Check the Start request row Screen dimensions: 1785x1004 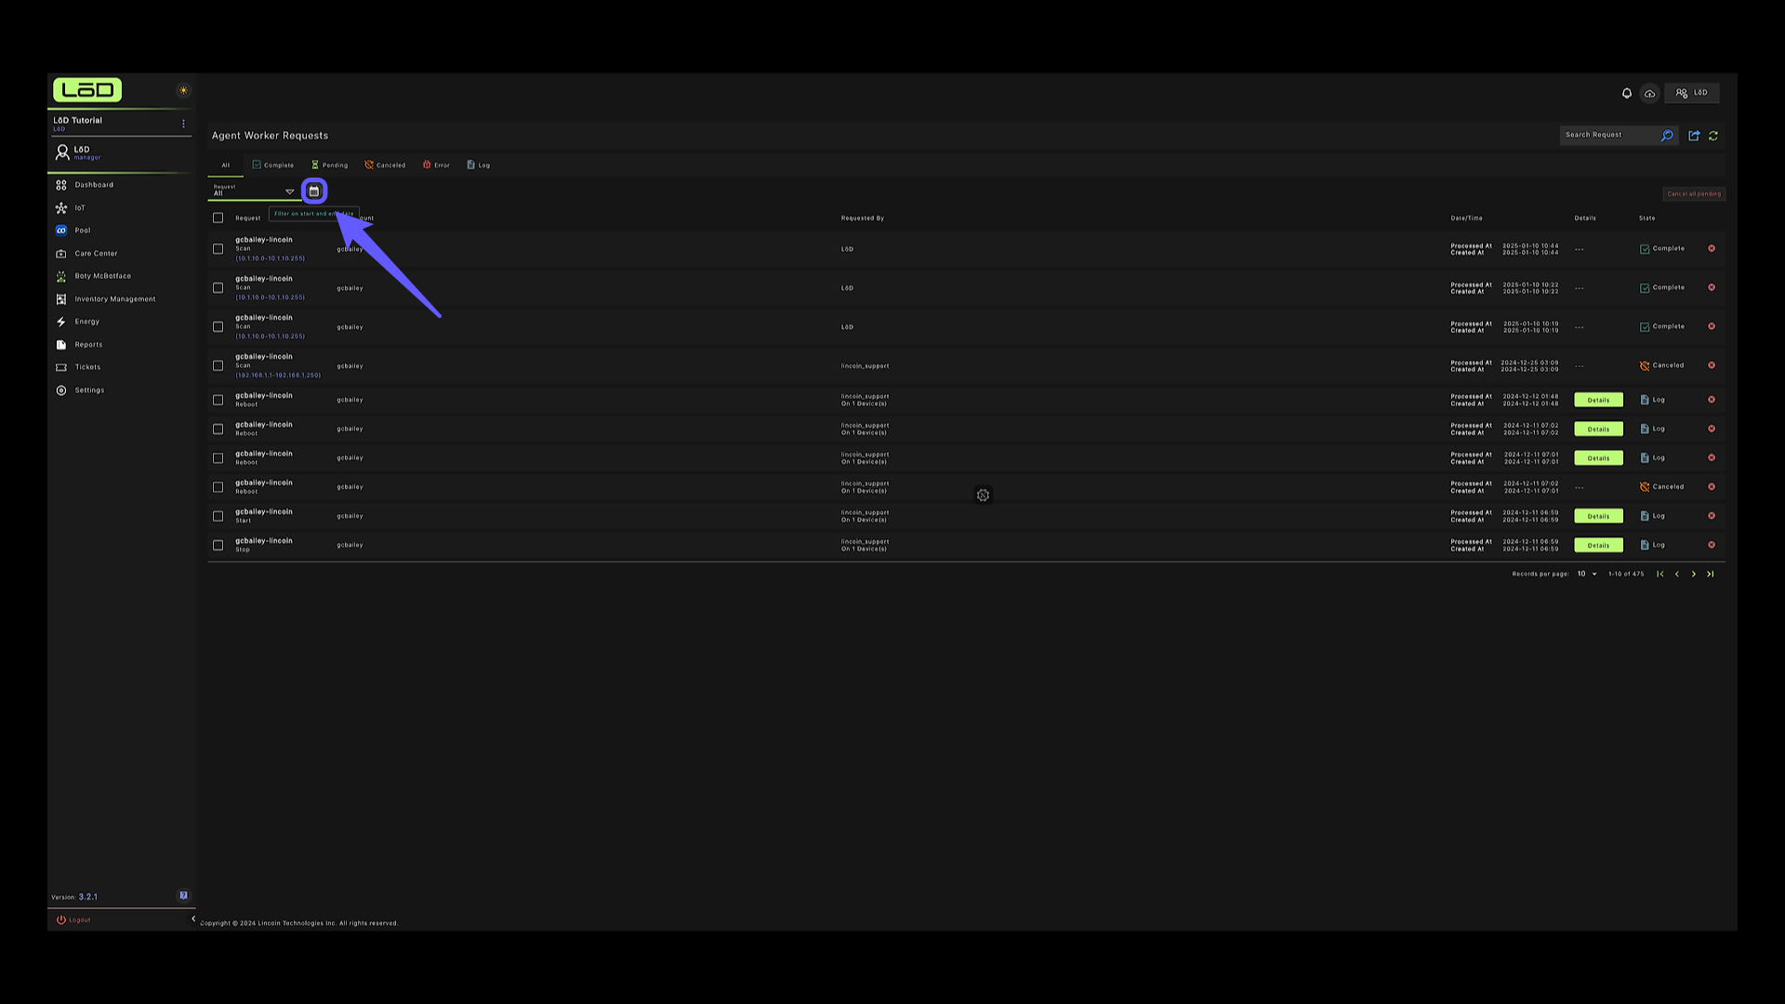(x=218, y=516)
